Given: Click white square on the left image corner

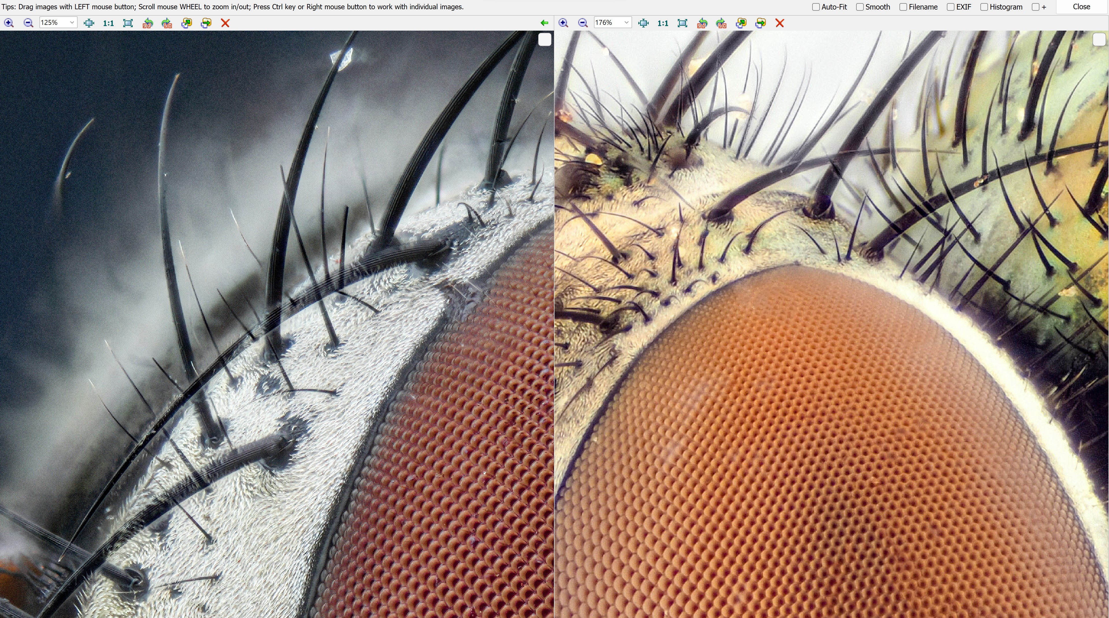Looking at the screenshot, I should (545, 40).
